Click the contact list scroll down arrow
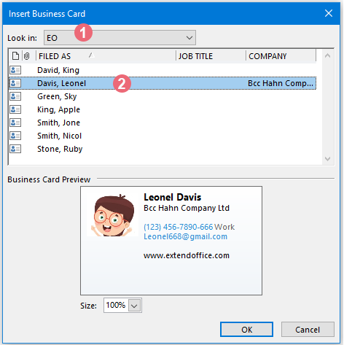The image size is (344, 345). pos(328,159)
